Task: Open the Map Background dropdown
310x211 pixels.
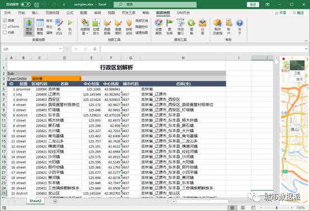Action: (85, 27)
